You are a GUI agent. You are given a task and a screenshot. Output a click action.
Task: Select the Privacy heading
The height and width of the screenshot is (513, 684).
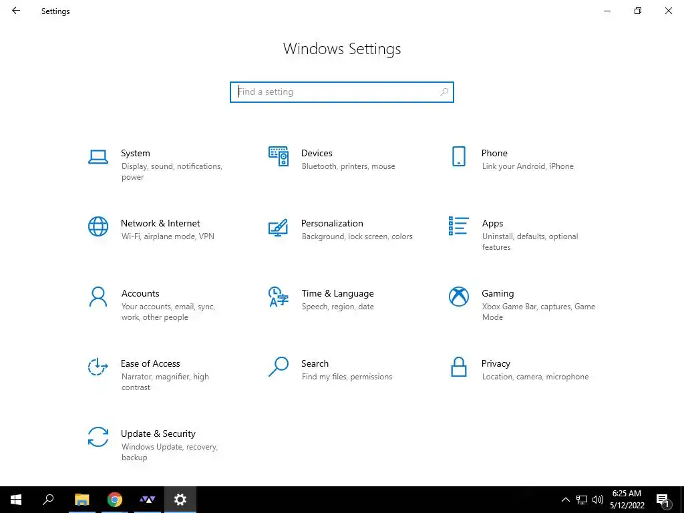click(x=496, y=363)
